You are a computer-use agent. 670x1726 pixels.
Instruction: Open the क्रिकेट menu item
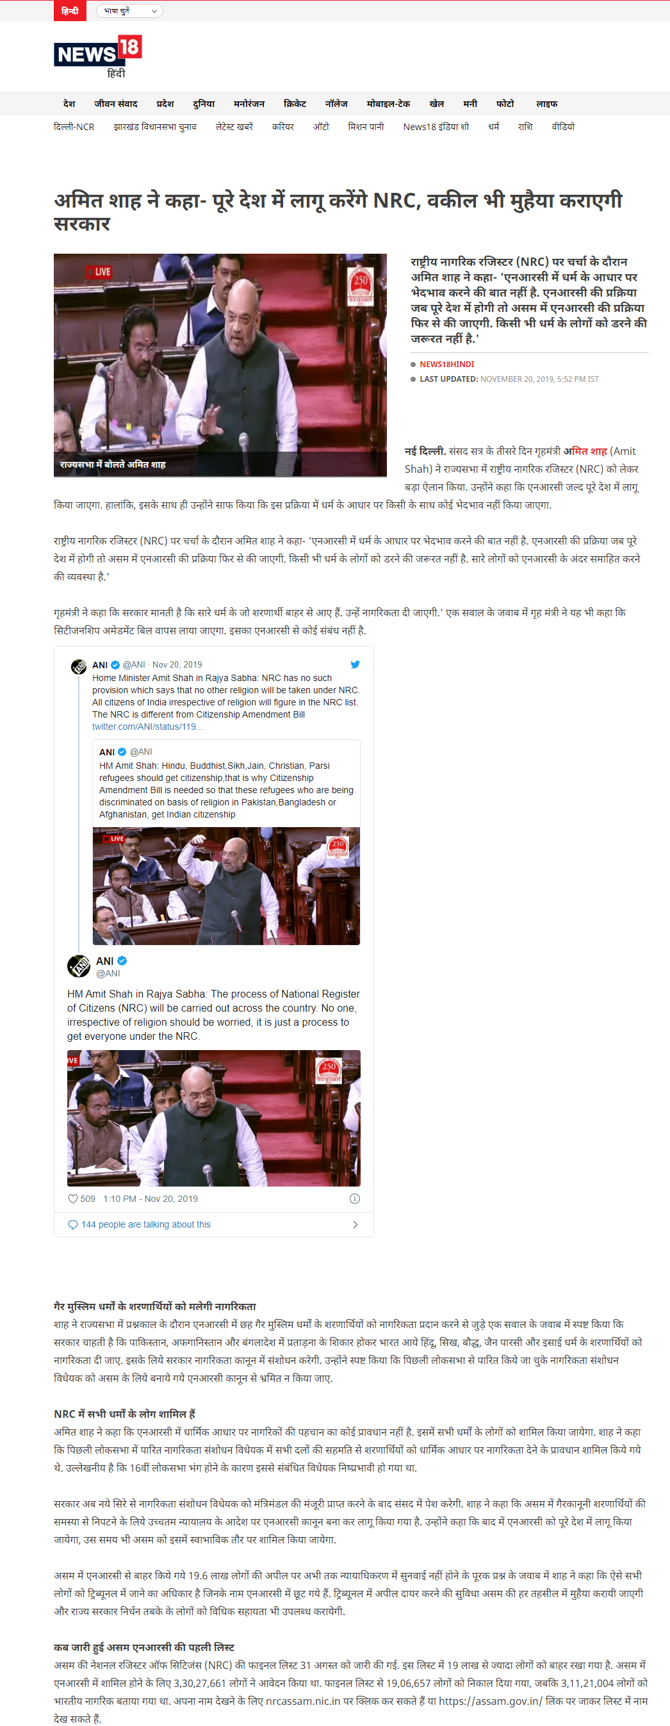click(x=295, y=104)
